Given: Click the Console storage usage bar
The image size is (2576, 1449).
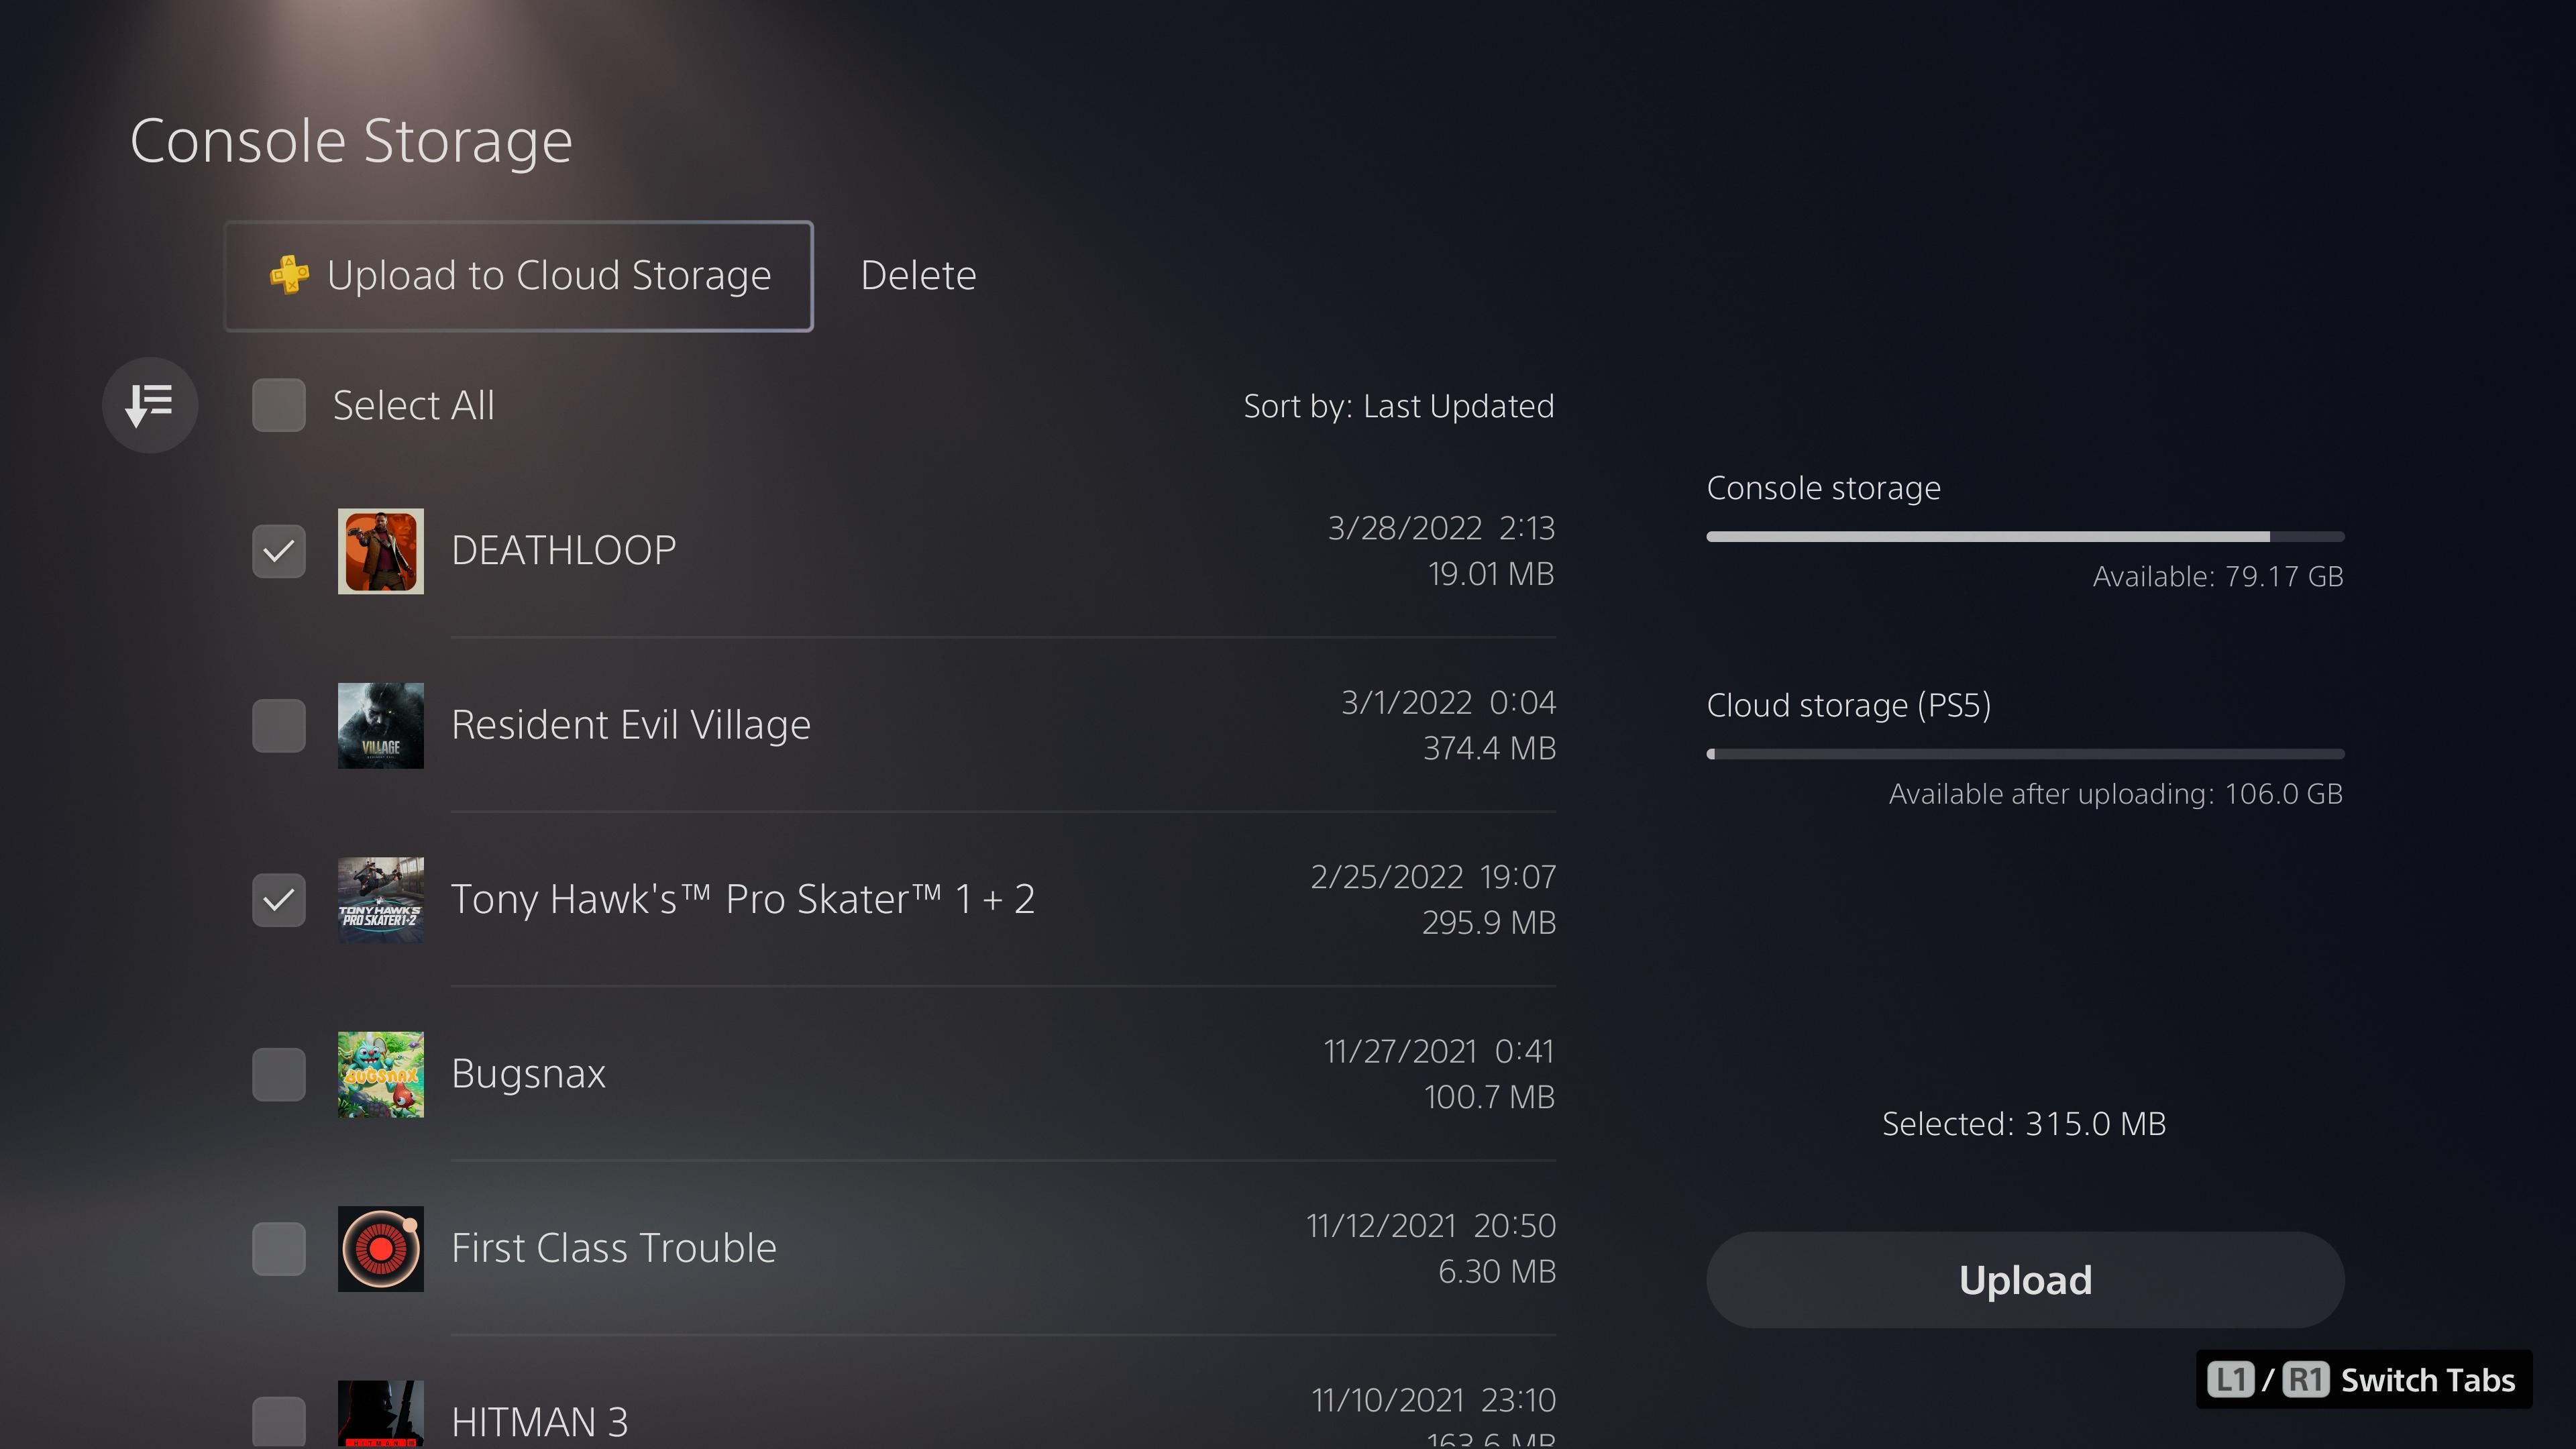Looking at the screenshot, I should pos(2025,537).
